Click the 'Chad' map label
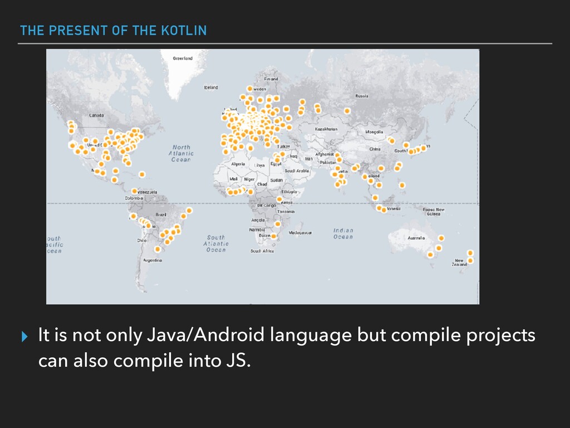 262,184
